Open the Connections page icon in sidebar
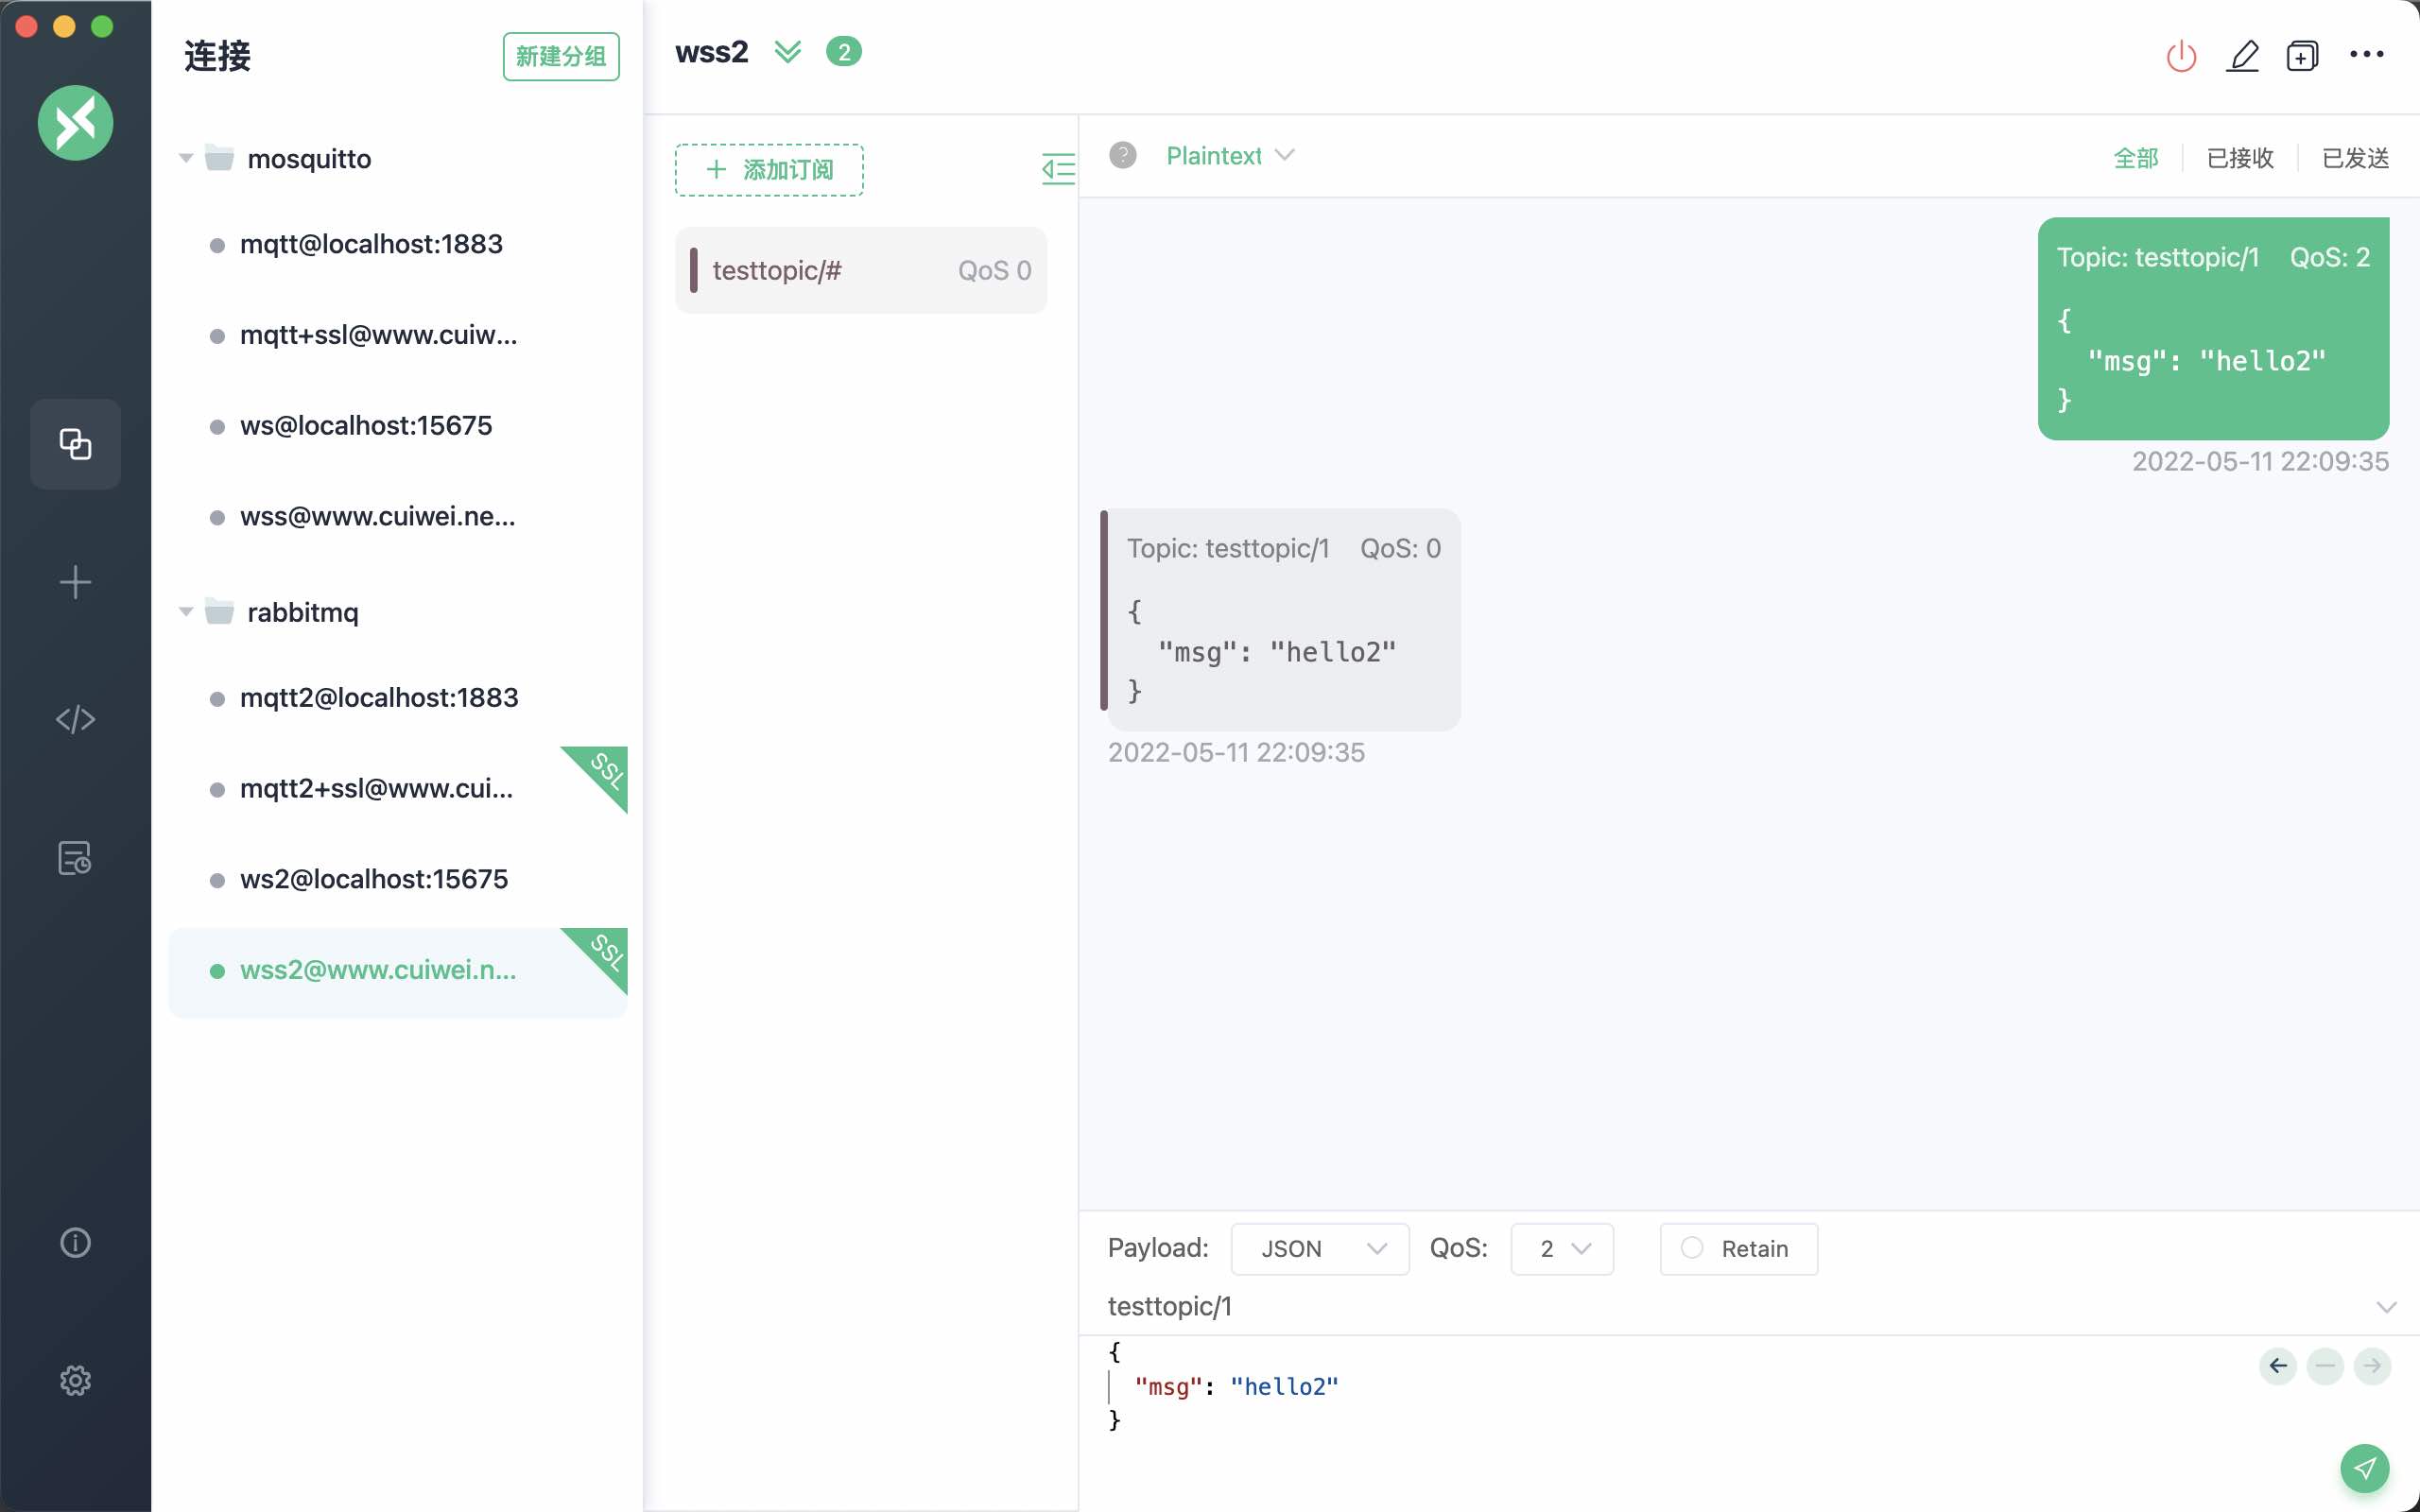 [75, 444]
